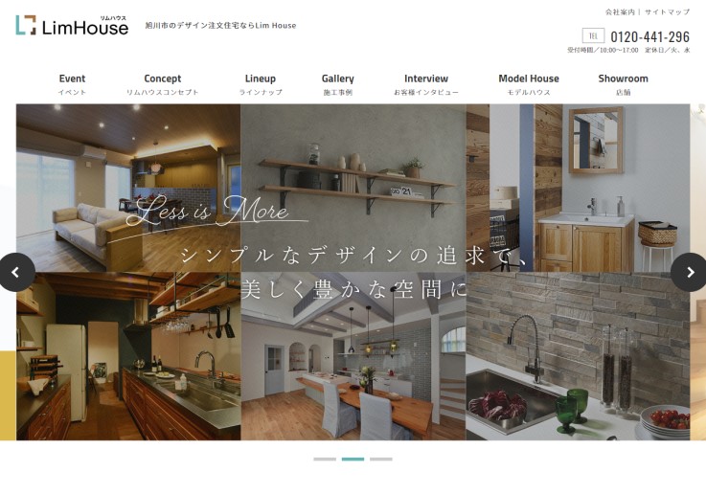Click the サイトマップ link
706x494 pixels.
(x=667, y=12)
